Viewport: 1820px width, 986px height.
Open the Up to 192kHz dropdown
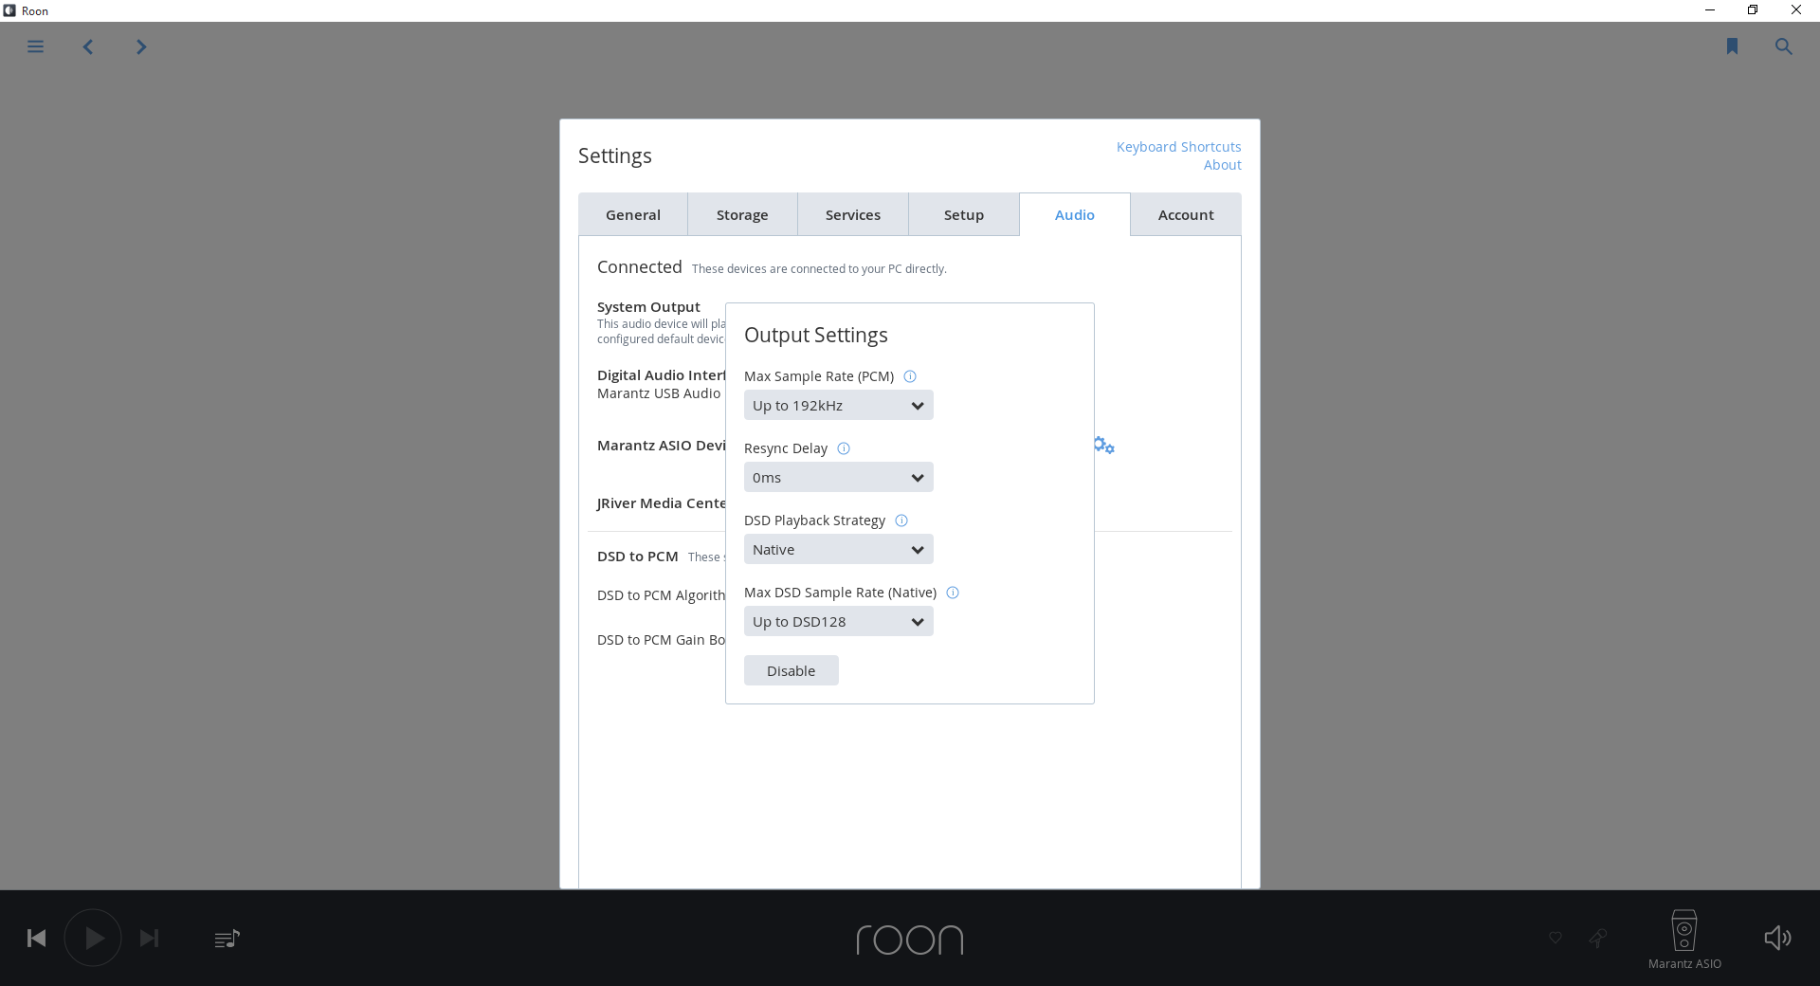tap(839, 406)
